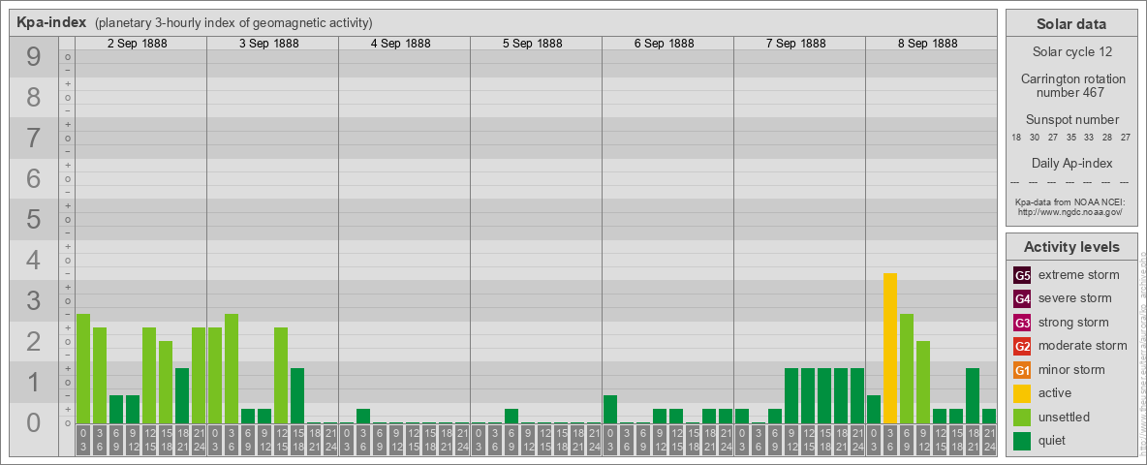Click 'Carrington rotation number 467' text
This screenshot has width=1147, height=465.
tap(1072, 85)
